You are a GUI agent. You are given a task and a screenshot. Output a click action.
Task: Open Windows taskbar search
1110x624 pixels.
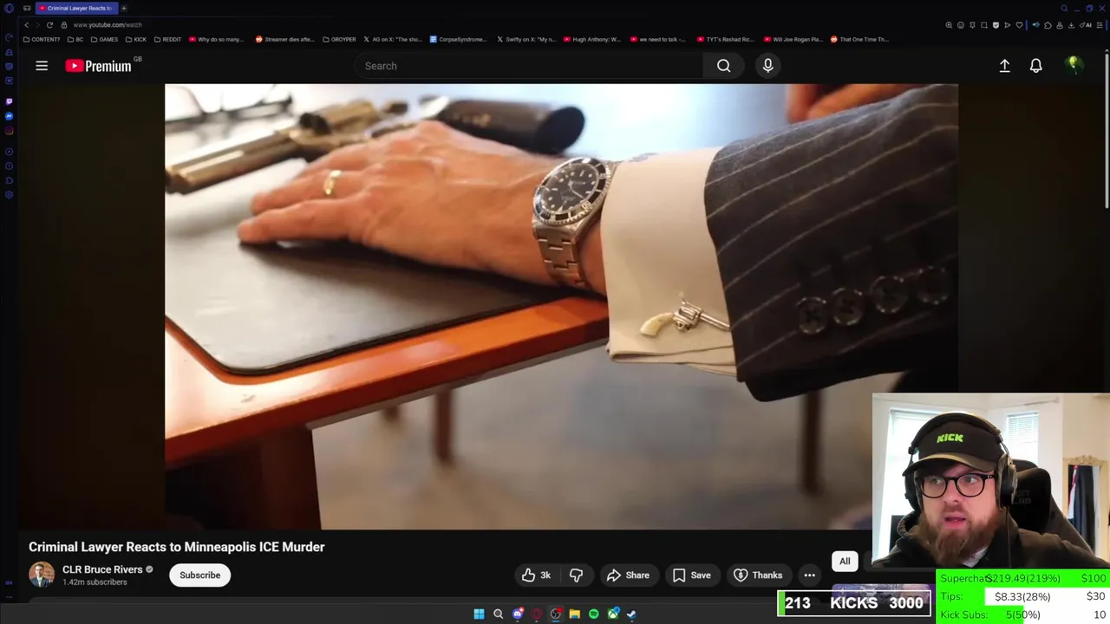pyautogui.click(x=498, y=614)
